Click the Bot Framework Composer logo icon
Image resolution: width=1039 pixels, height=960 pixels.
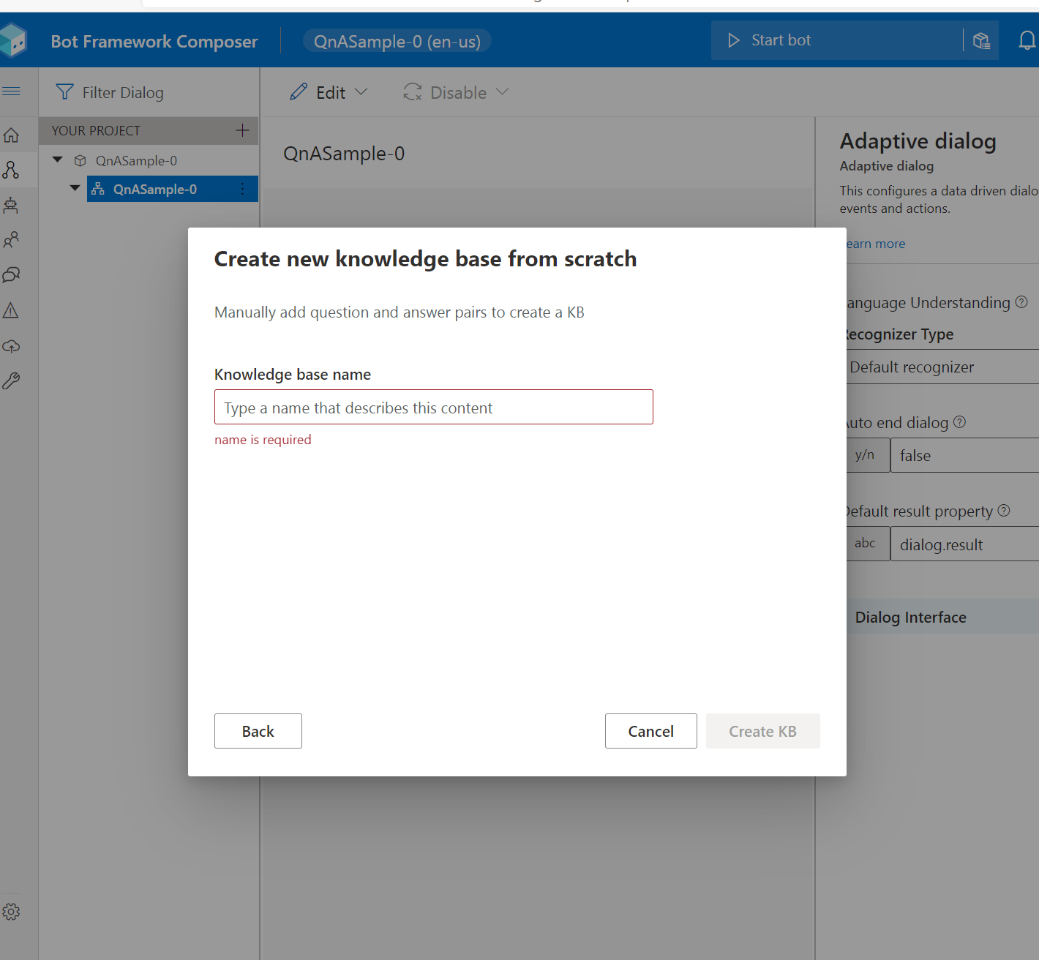coord(13,40)
